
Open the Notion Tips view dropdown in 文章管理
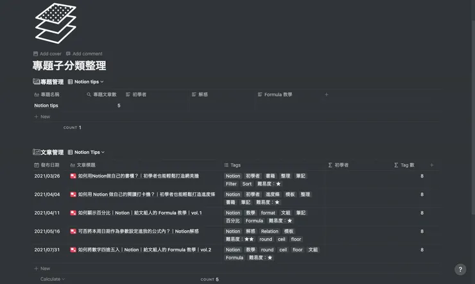pos(87,152)
